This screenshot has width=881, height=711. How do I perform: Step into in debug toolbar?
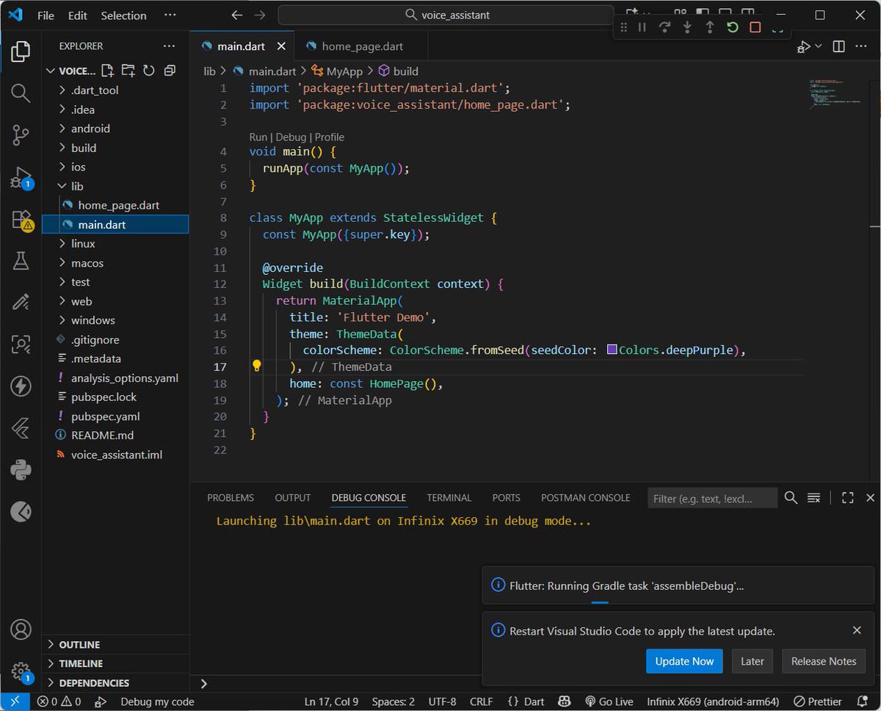pos(687,27)
